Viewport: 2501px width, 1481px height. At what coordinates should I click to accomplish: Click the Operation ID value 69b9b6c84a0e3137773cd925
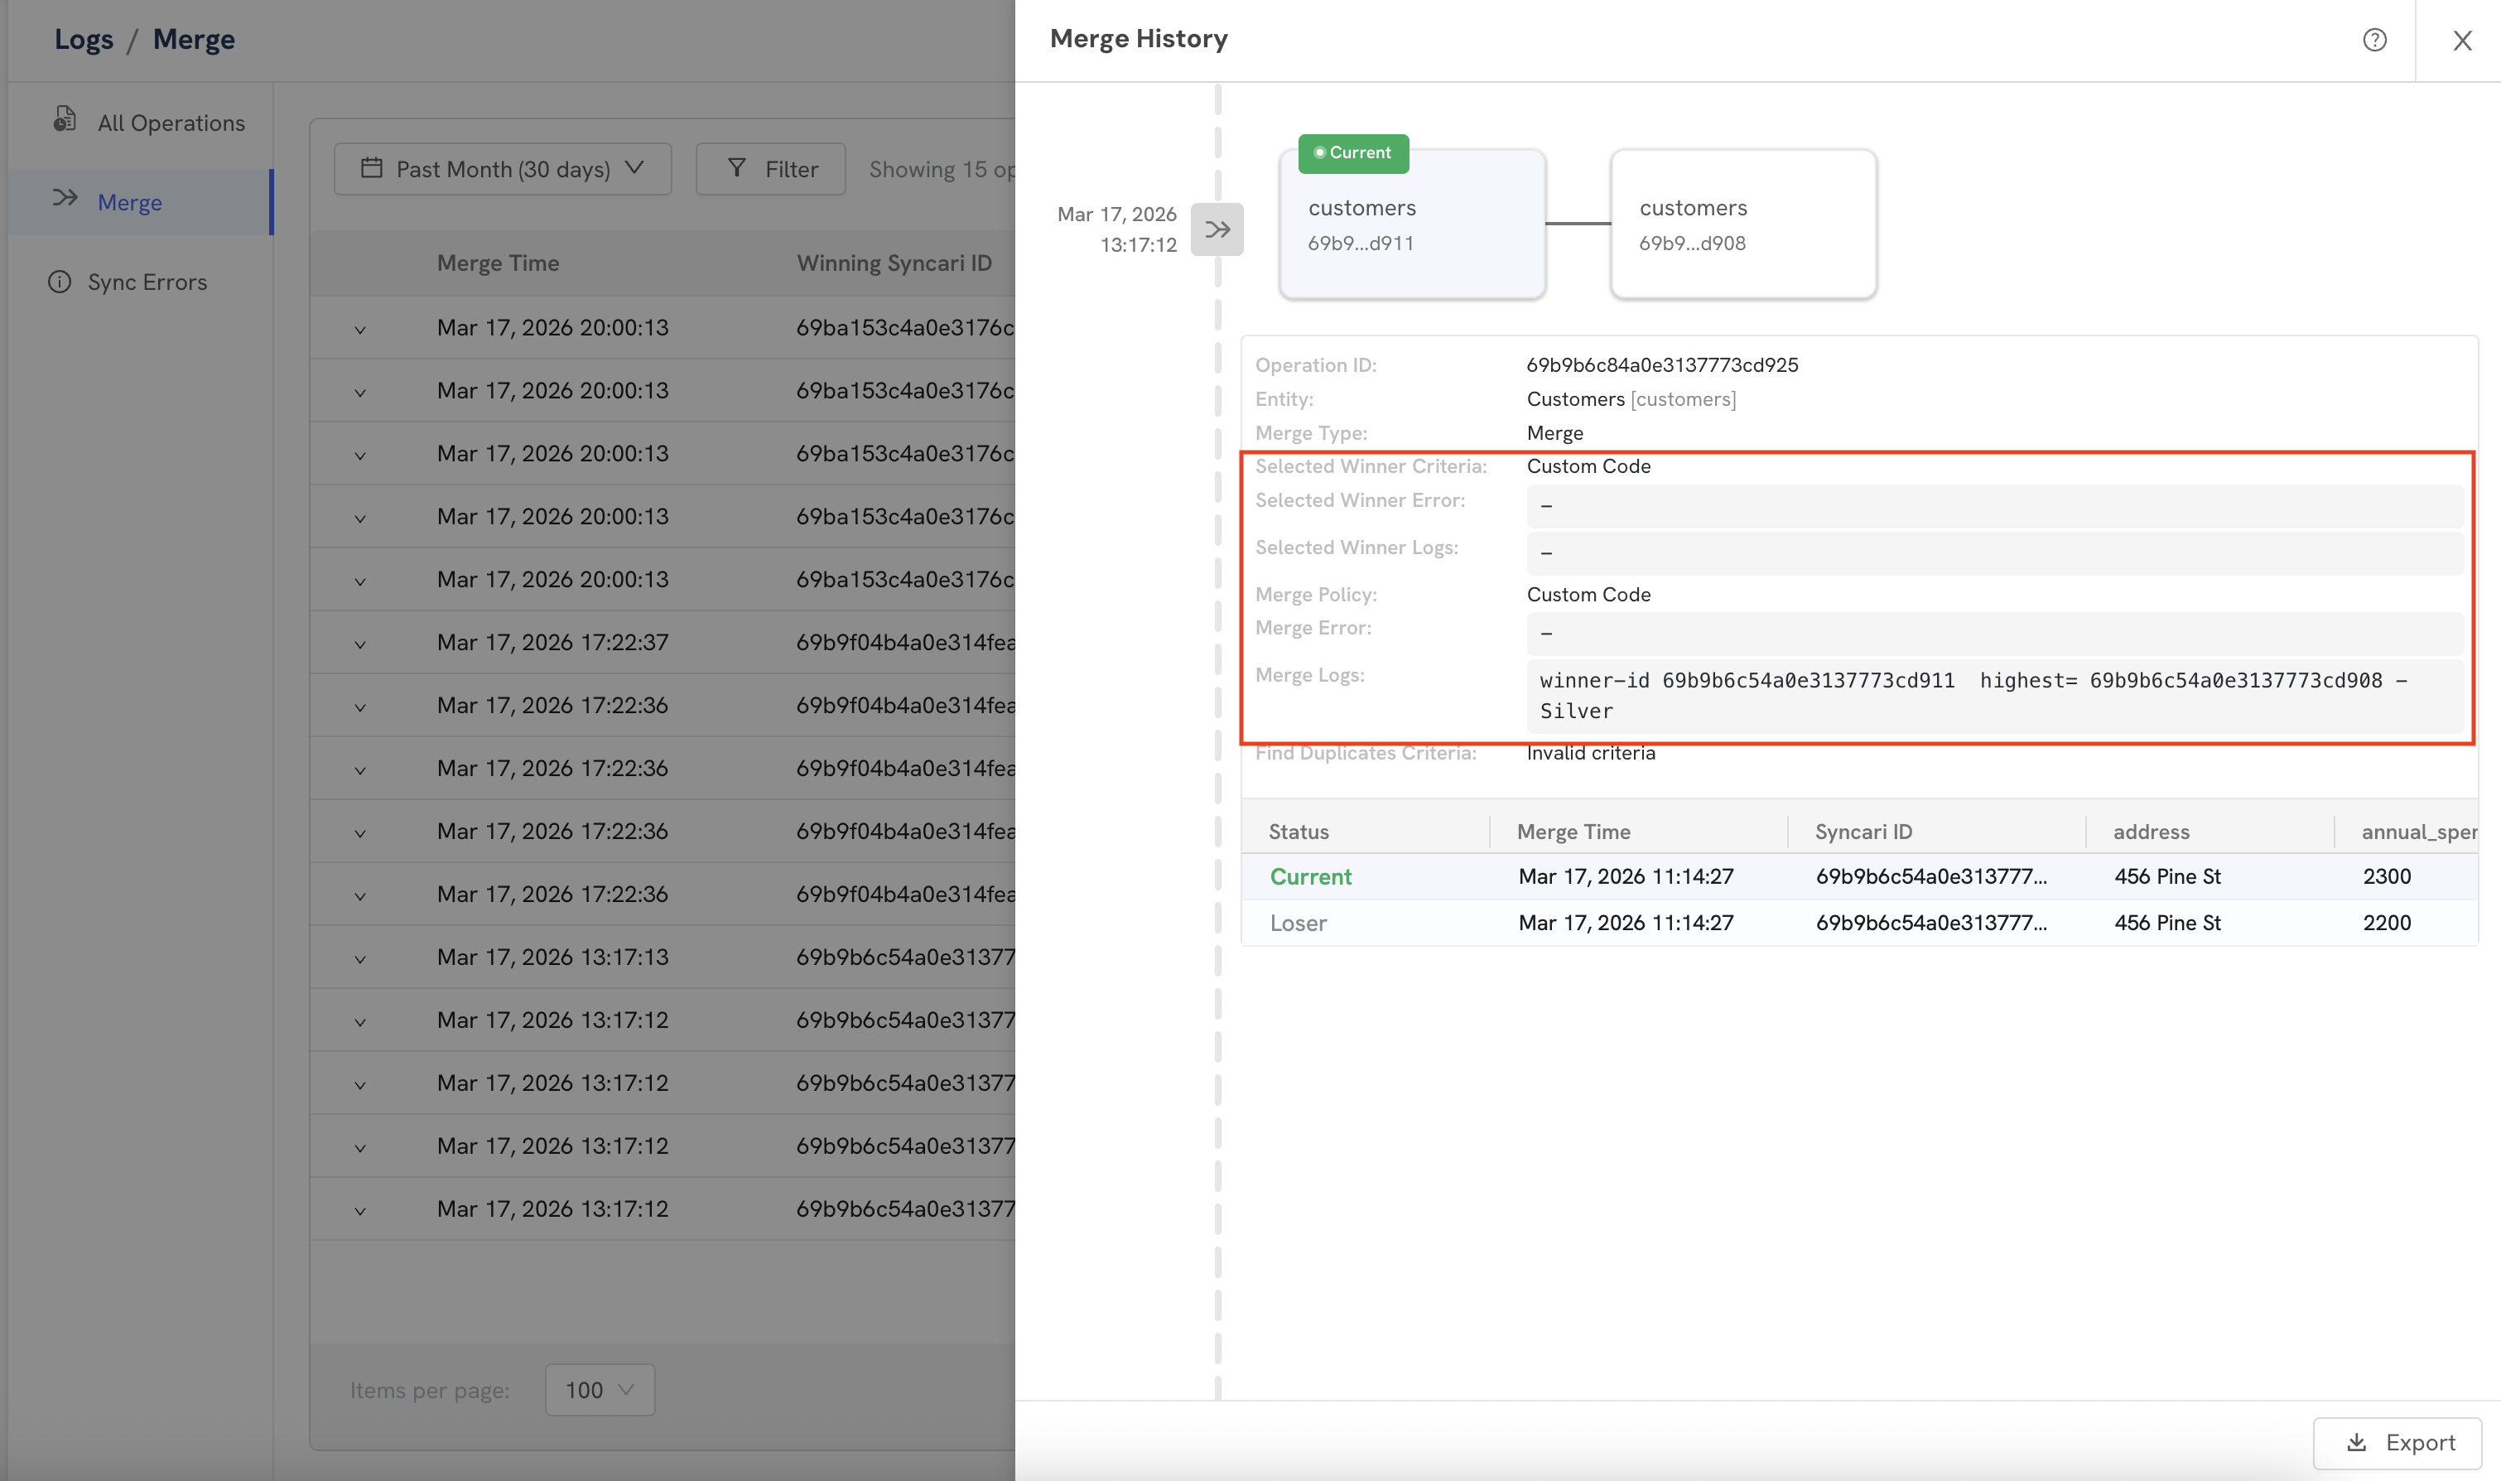[x=1662, y=365]
